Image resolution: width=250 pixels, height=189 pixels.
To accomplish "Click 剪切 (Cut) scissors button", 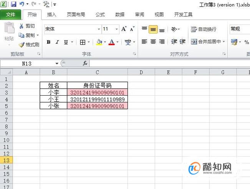I will pos(27,26).
